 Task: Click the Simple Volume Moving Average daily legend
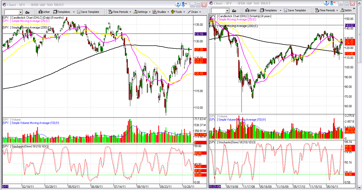tap(31, 123)
